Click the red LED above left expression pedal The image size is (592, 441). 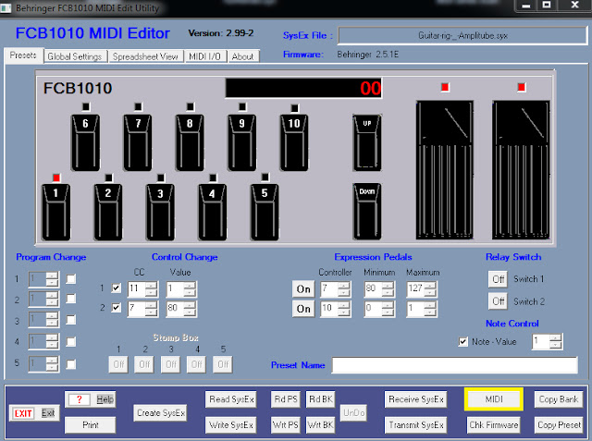[x=445, y=88]
